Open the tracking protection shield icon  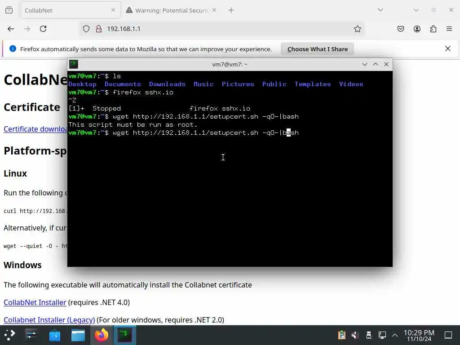[x=86, y=29]
